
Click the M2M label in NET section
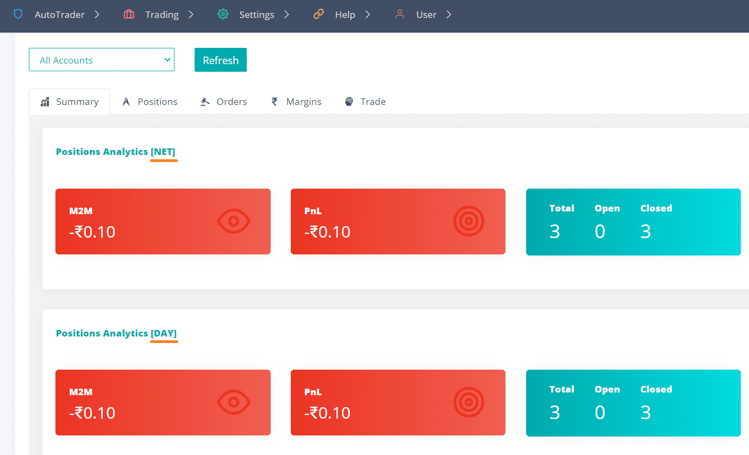pos(81,211)
